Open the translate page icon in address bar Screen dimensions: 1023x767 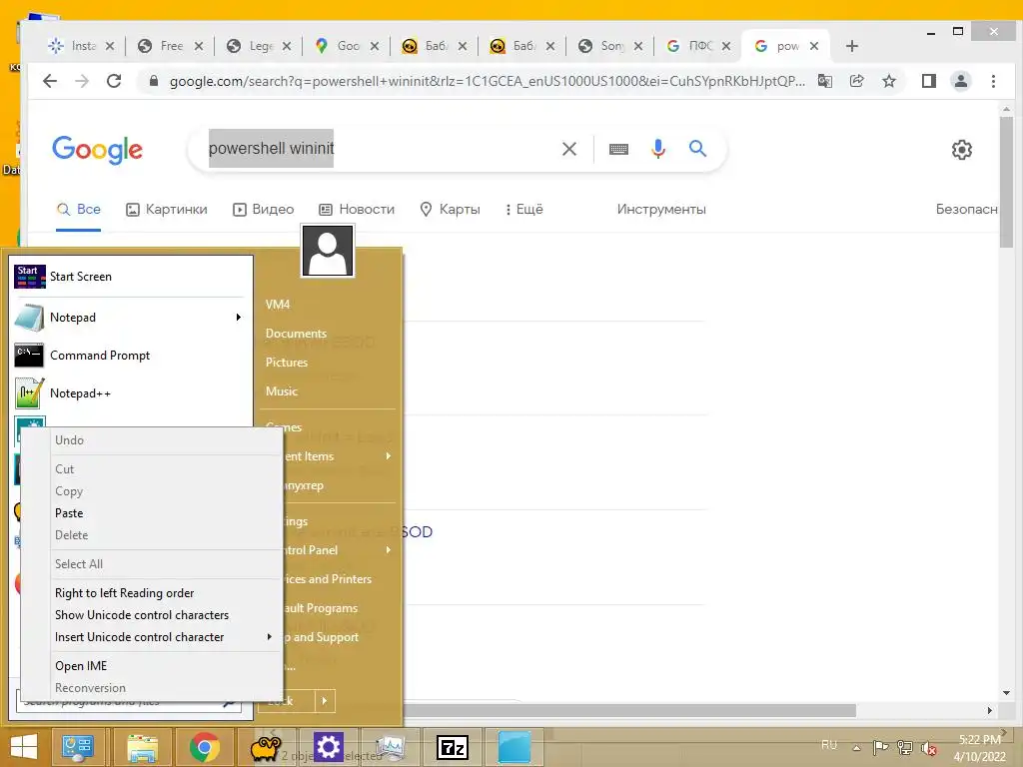click(x=824, y=81)
